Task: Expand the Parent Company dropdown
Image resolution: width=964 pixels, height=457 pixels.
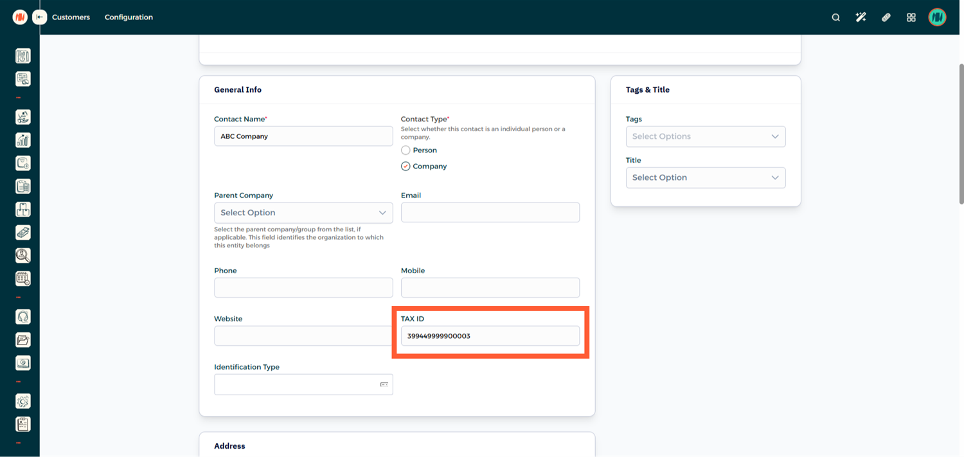Action: (x=303, y=213)
